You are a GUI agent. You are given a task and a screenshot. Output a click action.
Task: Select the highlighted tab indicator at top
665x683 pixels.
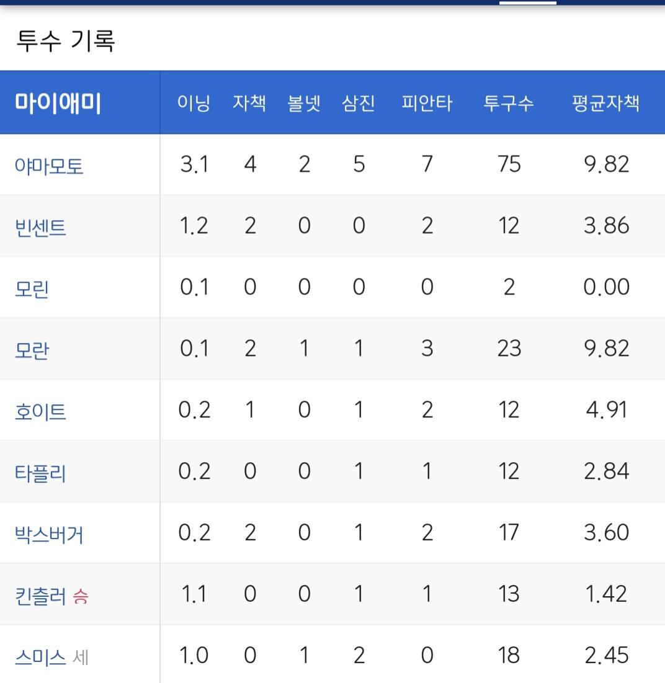(527, 2)
